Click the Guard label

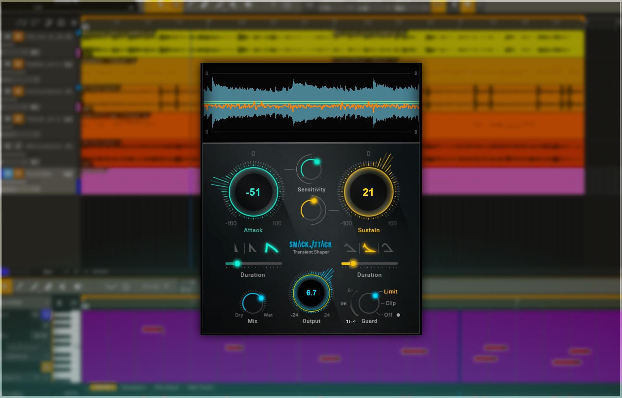click(369, 321)
